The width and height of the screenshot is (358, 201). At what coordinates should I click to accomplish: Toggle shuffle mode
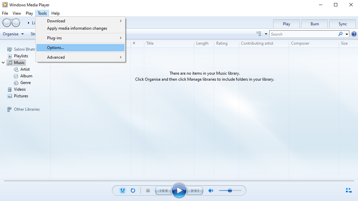pyautogui.click(x=122, y=191)
